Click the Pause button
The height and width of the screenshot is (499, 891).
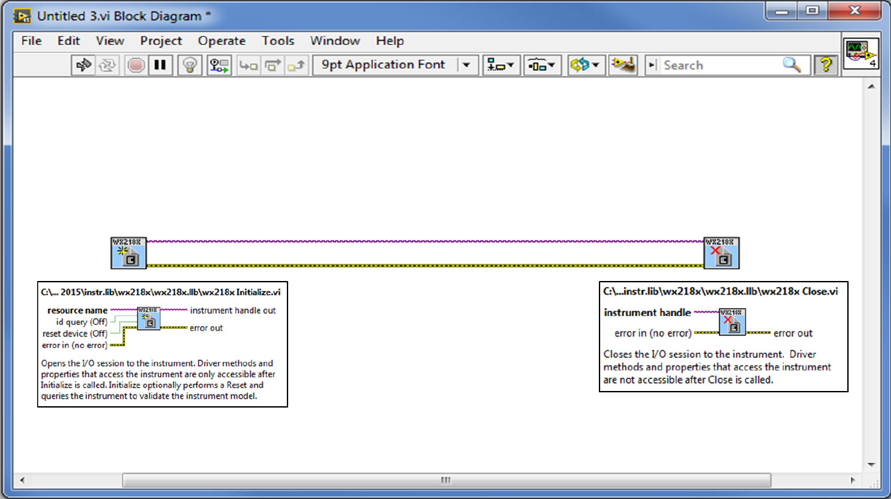(160, 65)
